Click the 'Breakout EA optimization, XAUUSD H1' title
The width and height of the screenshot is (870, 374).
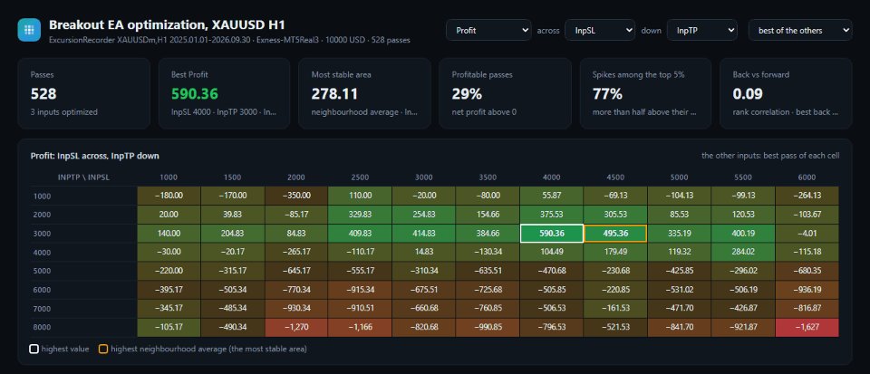coord(167,24)
